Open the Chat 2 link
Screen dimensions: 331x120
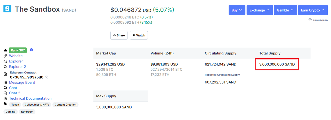14,93
